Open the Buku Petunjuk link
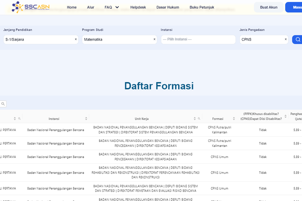The width and height of the screenshot is (302, 201). pos(202,7)
